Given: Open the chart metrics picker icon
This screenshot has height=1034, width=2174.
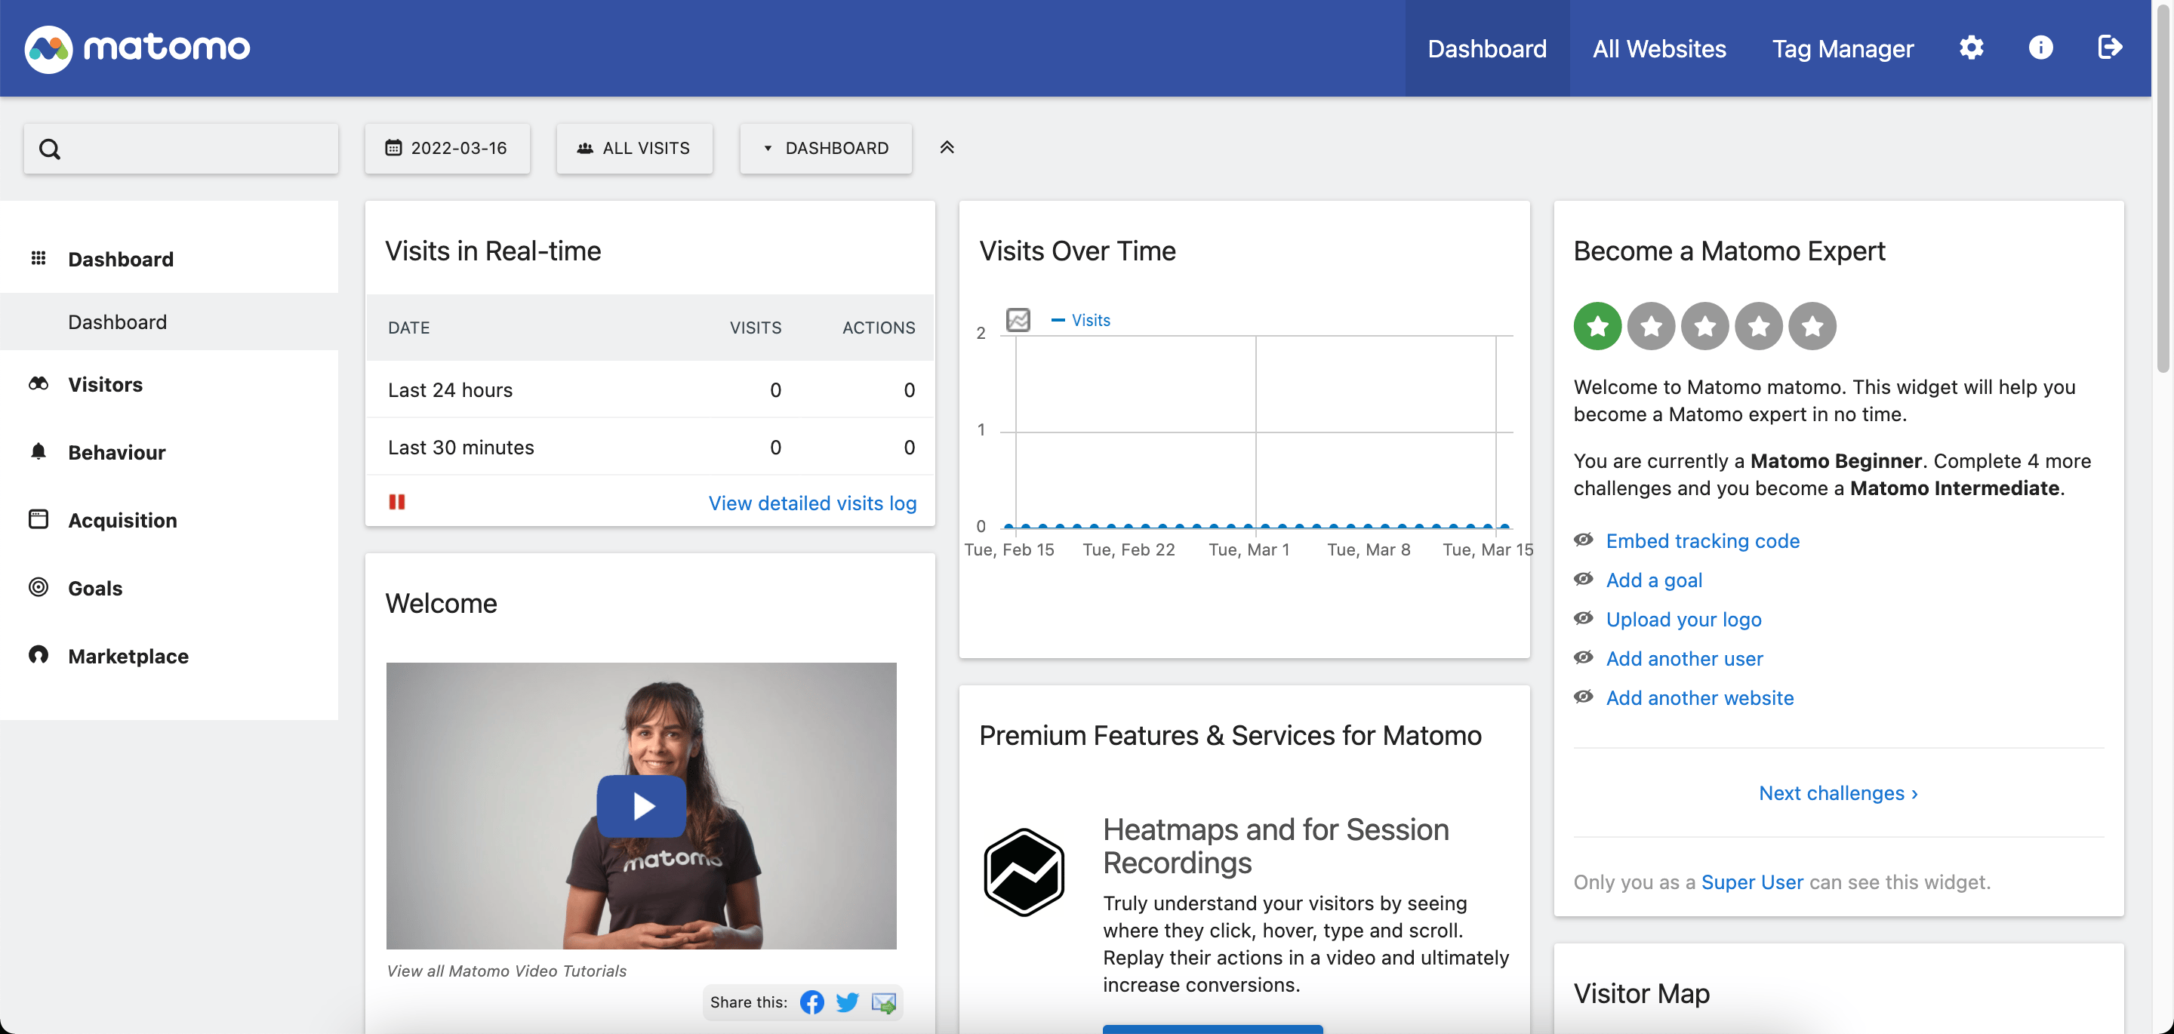Looking at the screenshot, I should [1018, 320].
